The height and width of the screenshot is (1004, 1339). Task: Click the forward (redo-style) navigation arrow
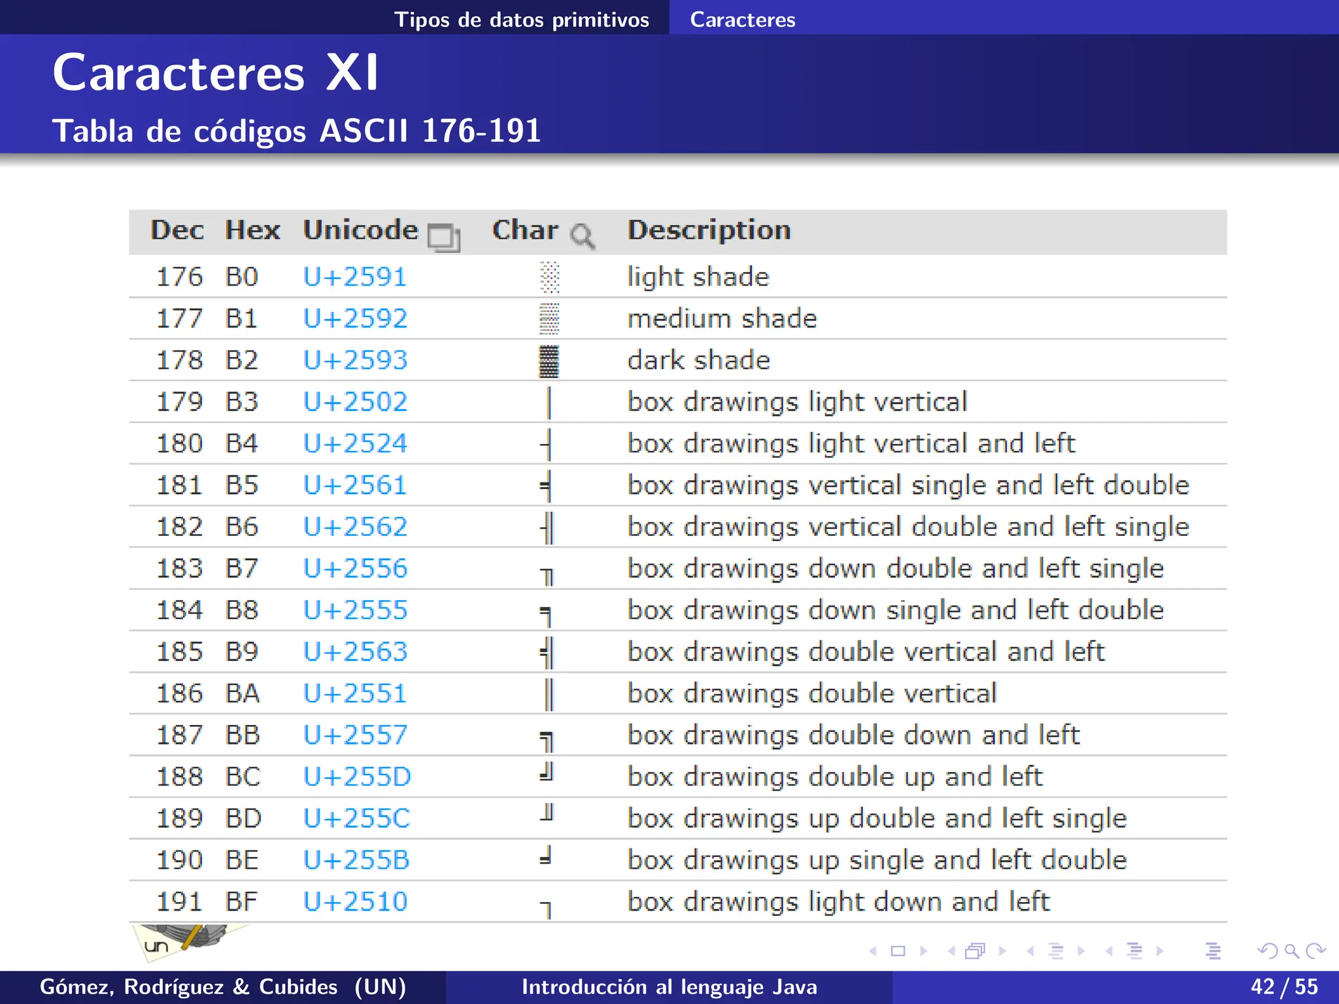tap(1315, 951)
